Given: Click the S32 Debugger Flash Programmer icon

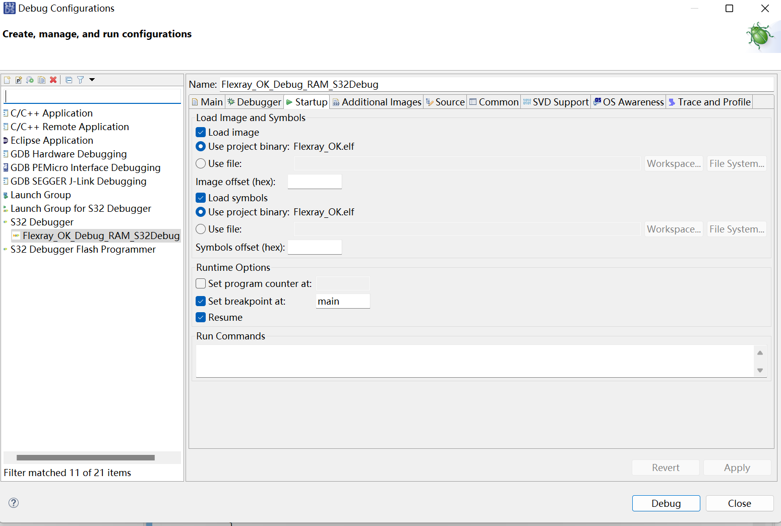Looking at the screenshot, I should (x=6, y=249).
